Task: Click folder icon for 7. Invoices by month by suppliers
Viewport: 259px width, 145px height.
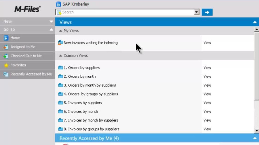Action: tap(60, 120)
